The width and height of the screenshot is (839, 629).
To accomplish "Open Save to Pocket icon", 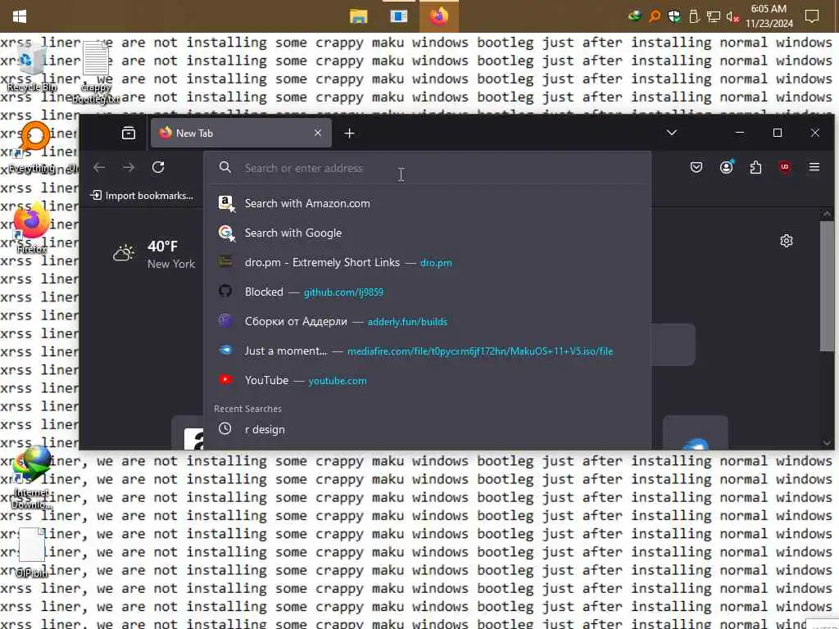I will click(696, 167).
